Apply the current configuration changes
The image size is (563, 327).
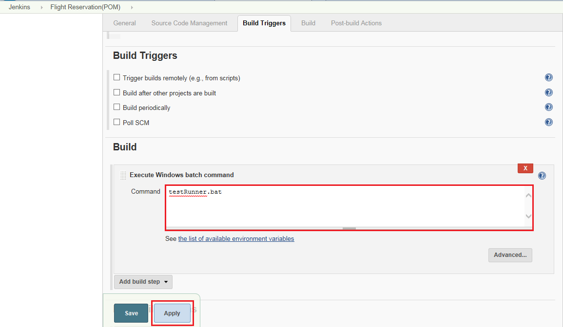pyautogui.click(x=172, y=313)
